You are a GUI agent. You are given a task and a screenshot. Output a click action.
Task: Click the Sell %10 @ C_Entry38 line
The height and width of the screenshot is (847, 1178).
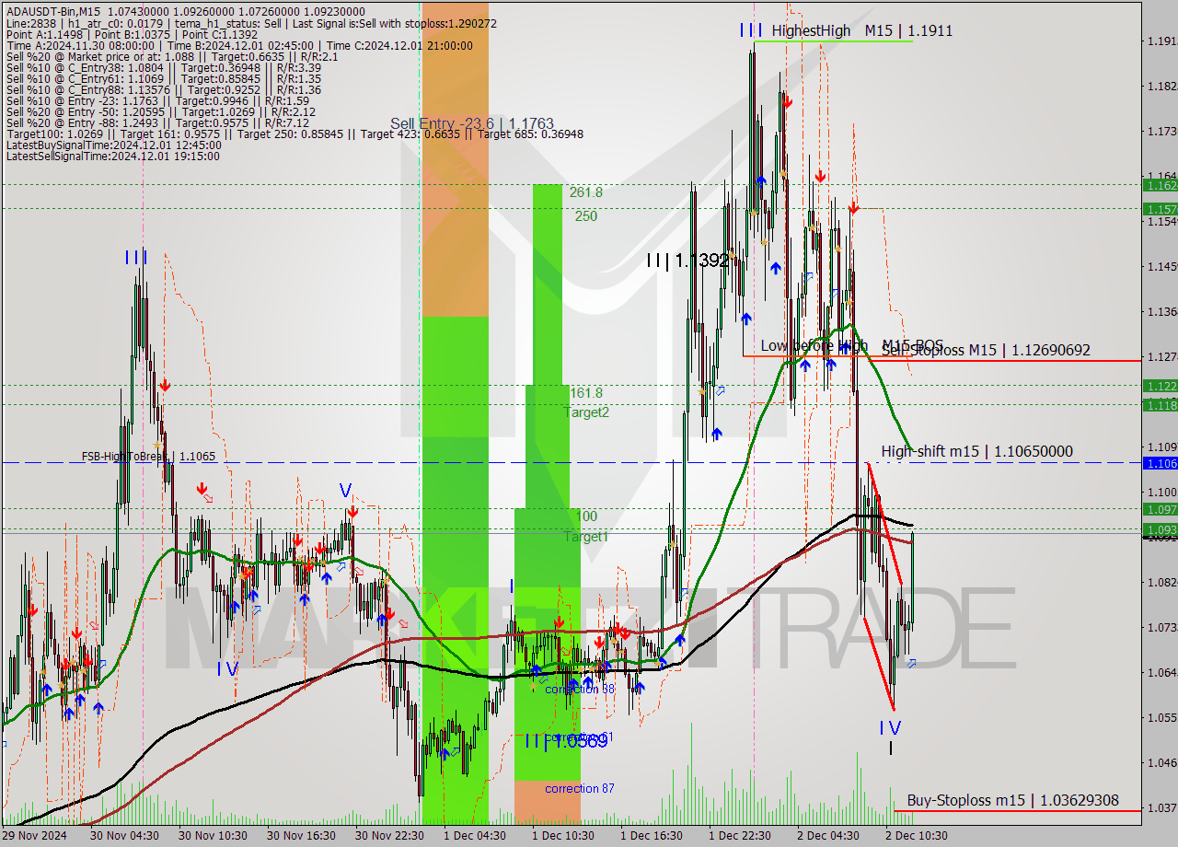[x=163, y=67]
